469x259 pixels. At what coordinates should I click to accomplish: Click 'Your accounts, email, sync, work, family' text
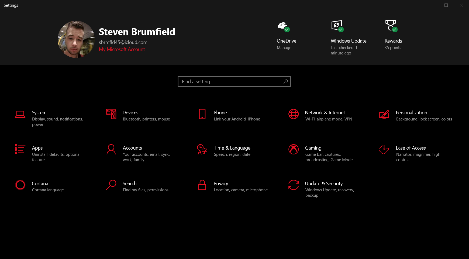pyautogui.click(x=146, y=157)
